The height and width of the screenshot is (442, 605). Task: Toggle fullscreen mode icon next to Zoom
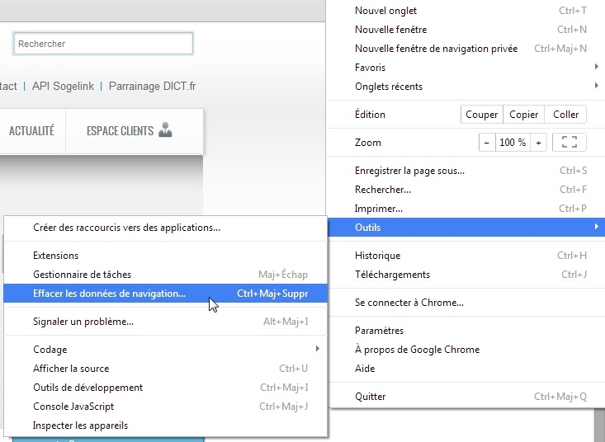[570, 142]
